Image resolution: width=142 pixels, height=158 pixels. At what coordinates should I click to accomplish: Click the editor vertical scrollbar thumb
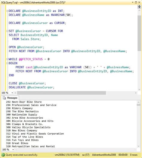point(139,33)
